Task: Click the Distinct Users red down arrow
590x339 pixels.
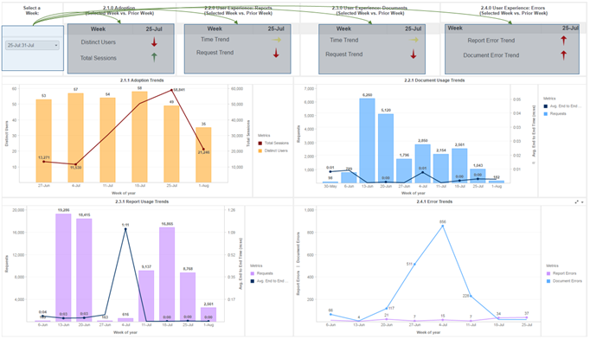Action: 154,42
